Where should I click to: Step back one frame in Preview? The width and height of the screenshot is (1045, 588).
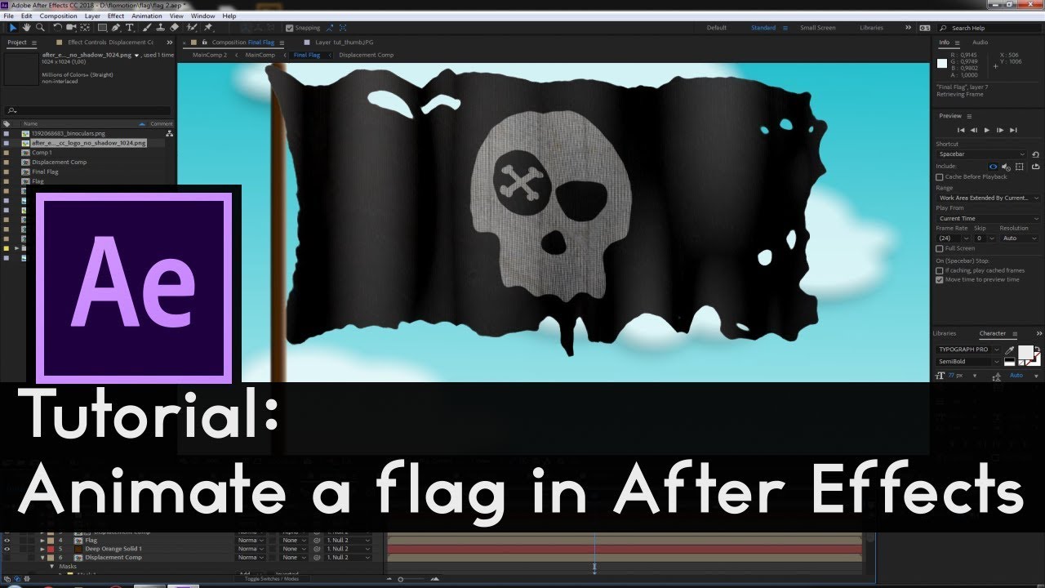(974, 130)
